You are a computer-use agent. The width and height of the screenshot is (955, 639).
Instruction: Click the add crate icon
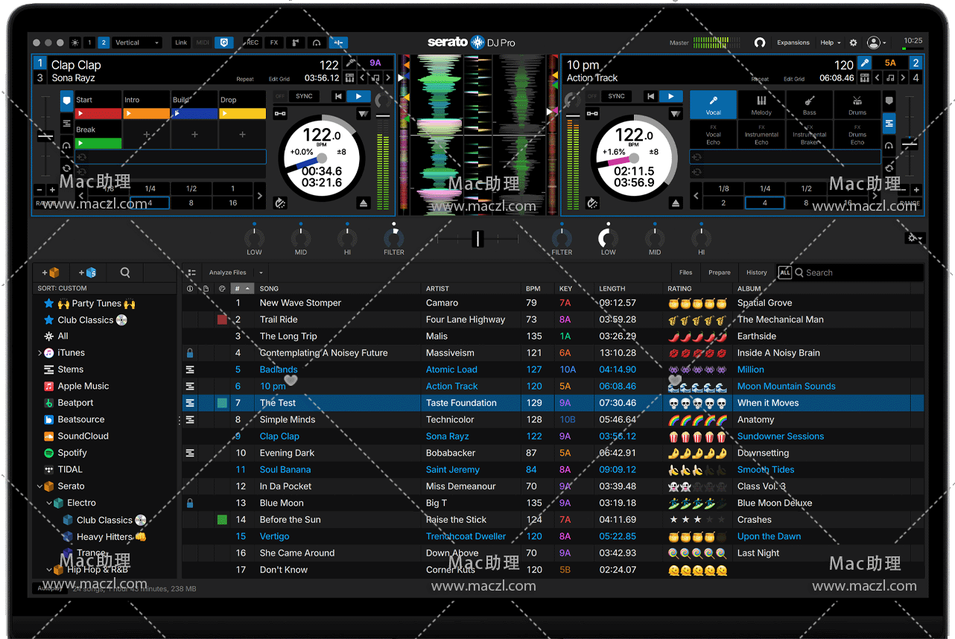point(51,273)
